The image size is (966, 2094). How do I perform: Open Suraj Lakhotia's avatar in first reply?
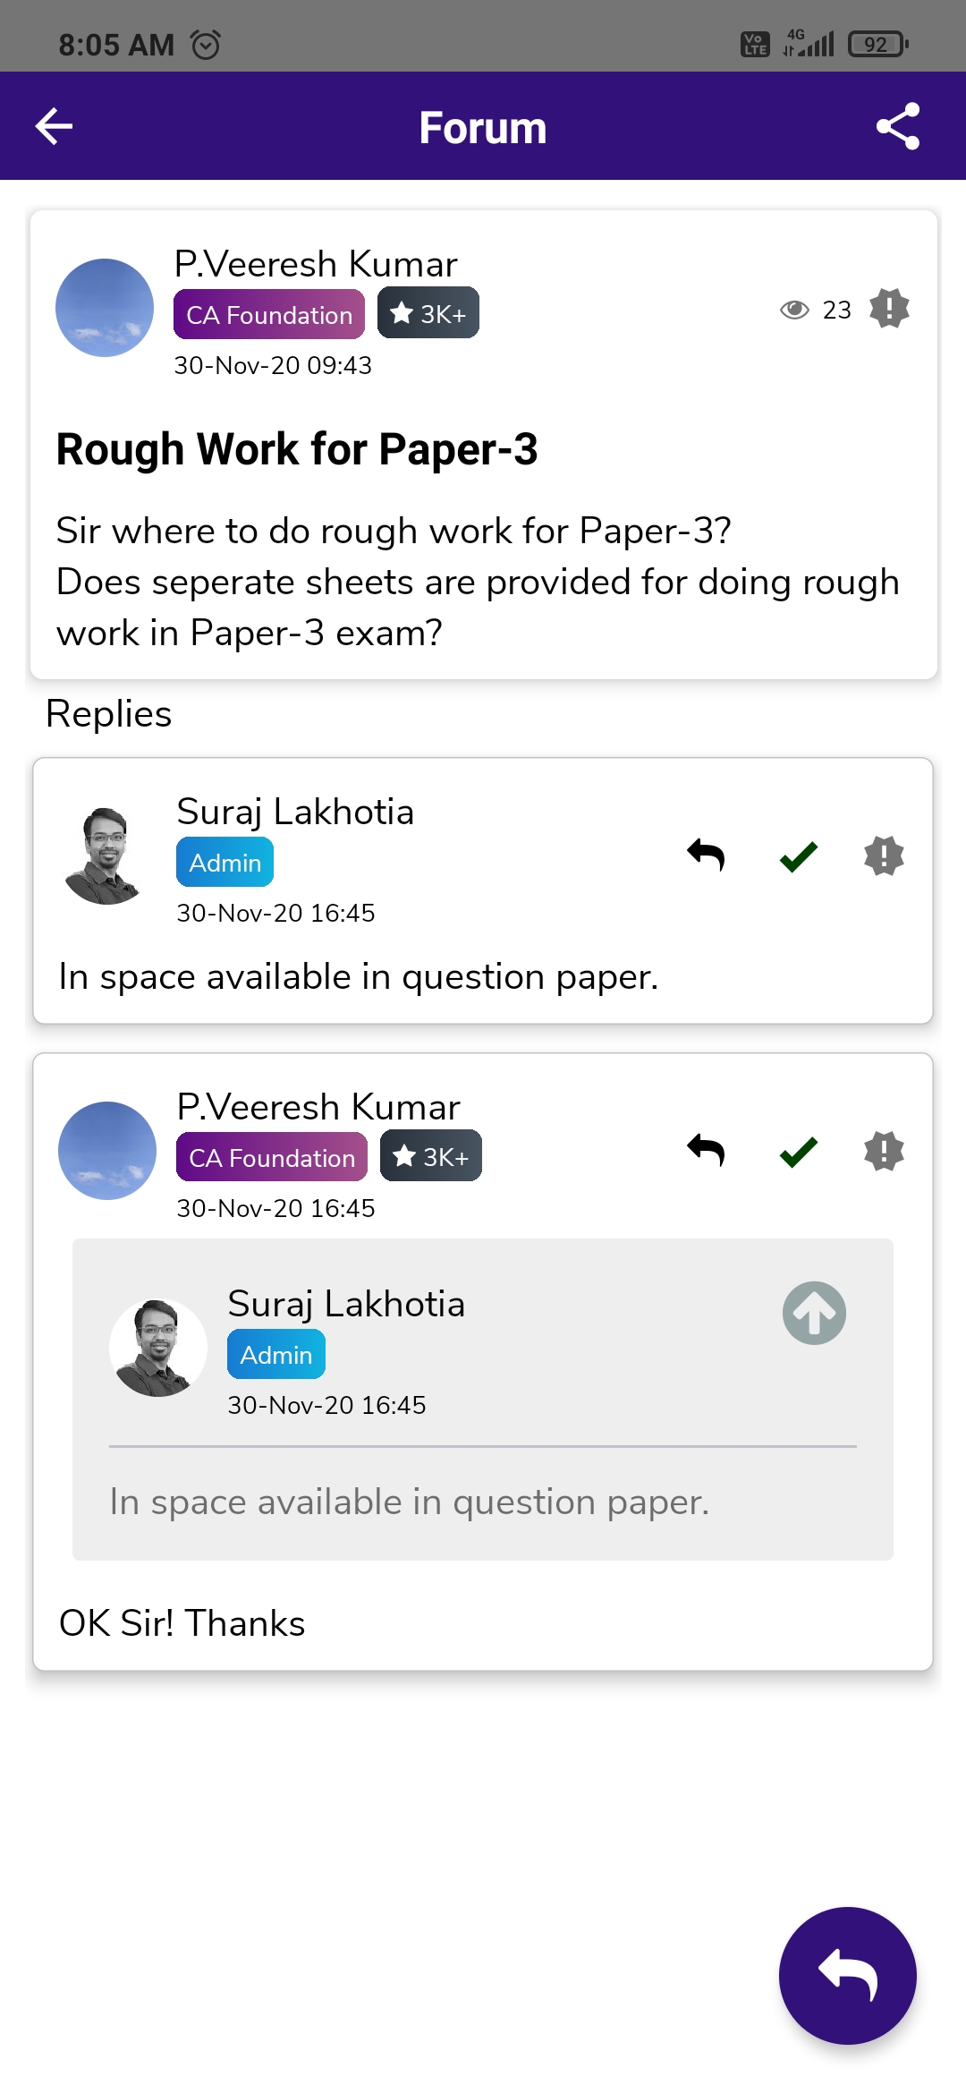(x=105, y=855)
